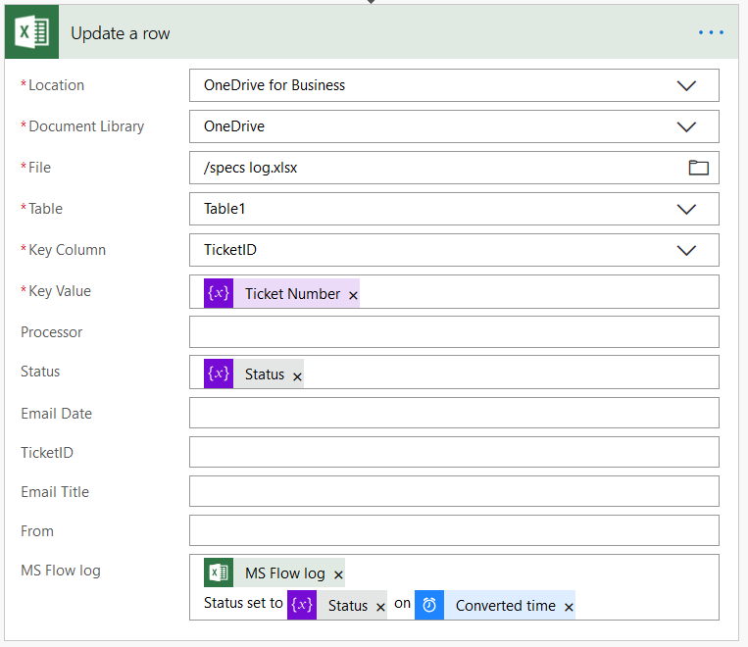
Task: Open the three-dot options menu
Action: pos(711,32)
